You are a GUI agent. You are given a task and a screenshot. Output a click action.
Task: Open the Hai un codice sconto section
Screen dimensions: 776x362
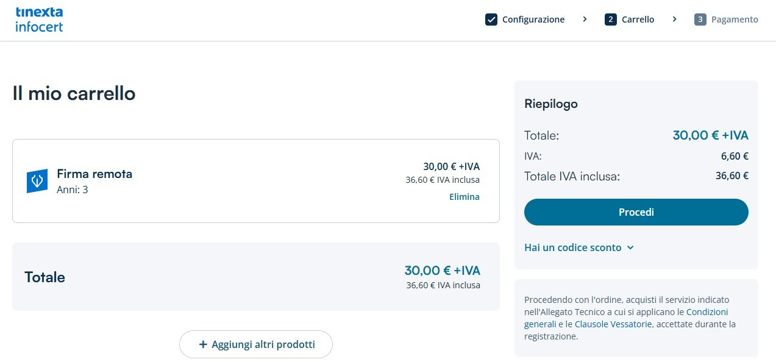(x=572, y=247)
